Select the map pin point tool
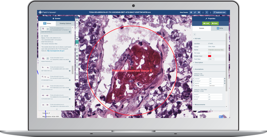The height and width of the screenshot is (137, 267). (77, 63)
